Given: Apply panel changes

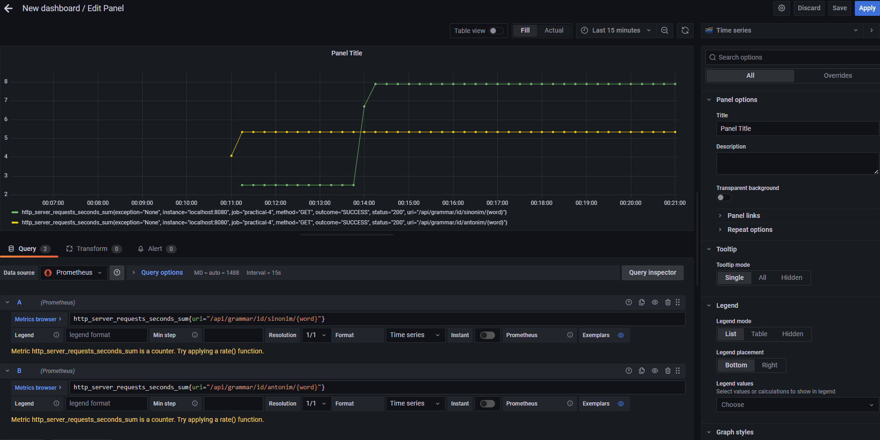Looking at the screenshot, I should [x=867, y=8].
